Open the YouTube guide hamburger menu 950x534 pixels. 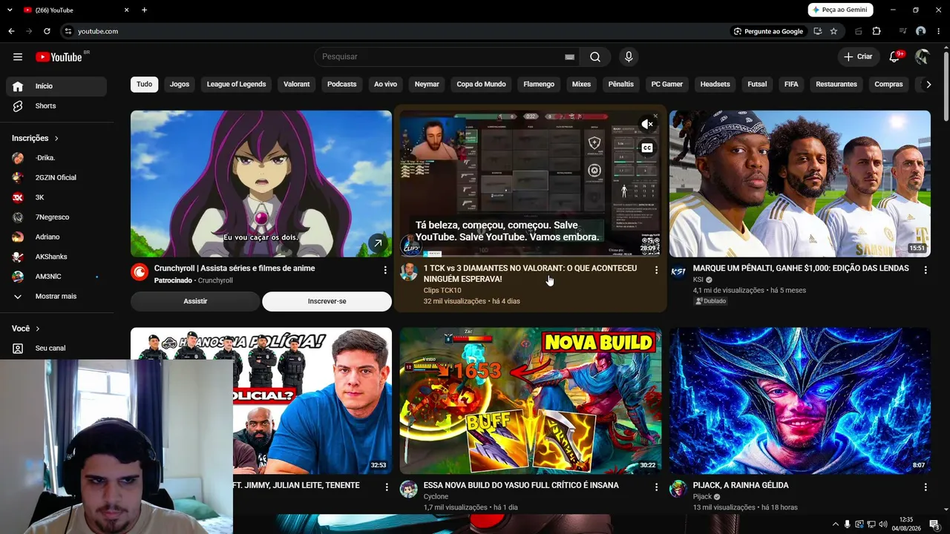18,57
